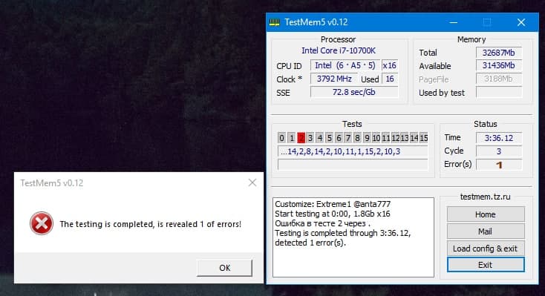
Task: Click the error dialog title TestMem5 v0.12
Action: point(52,183)
